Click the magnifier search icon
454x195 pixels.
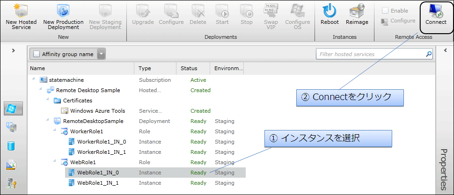429,54
